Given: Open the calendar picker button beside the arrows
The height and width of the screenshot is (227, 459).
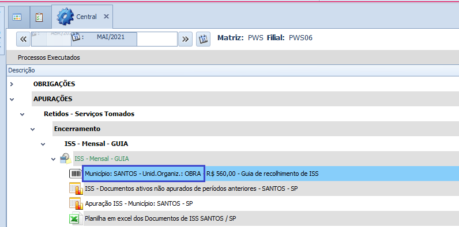Looking at the screenshot, I should pyautogui.click(x=203, y=39).
